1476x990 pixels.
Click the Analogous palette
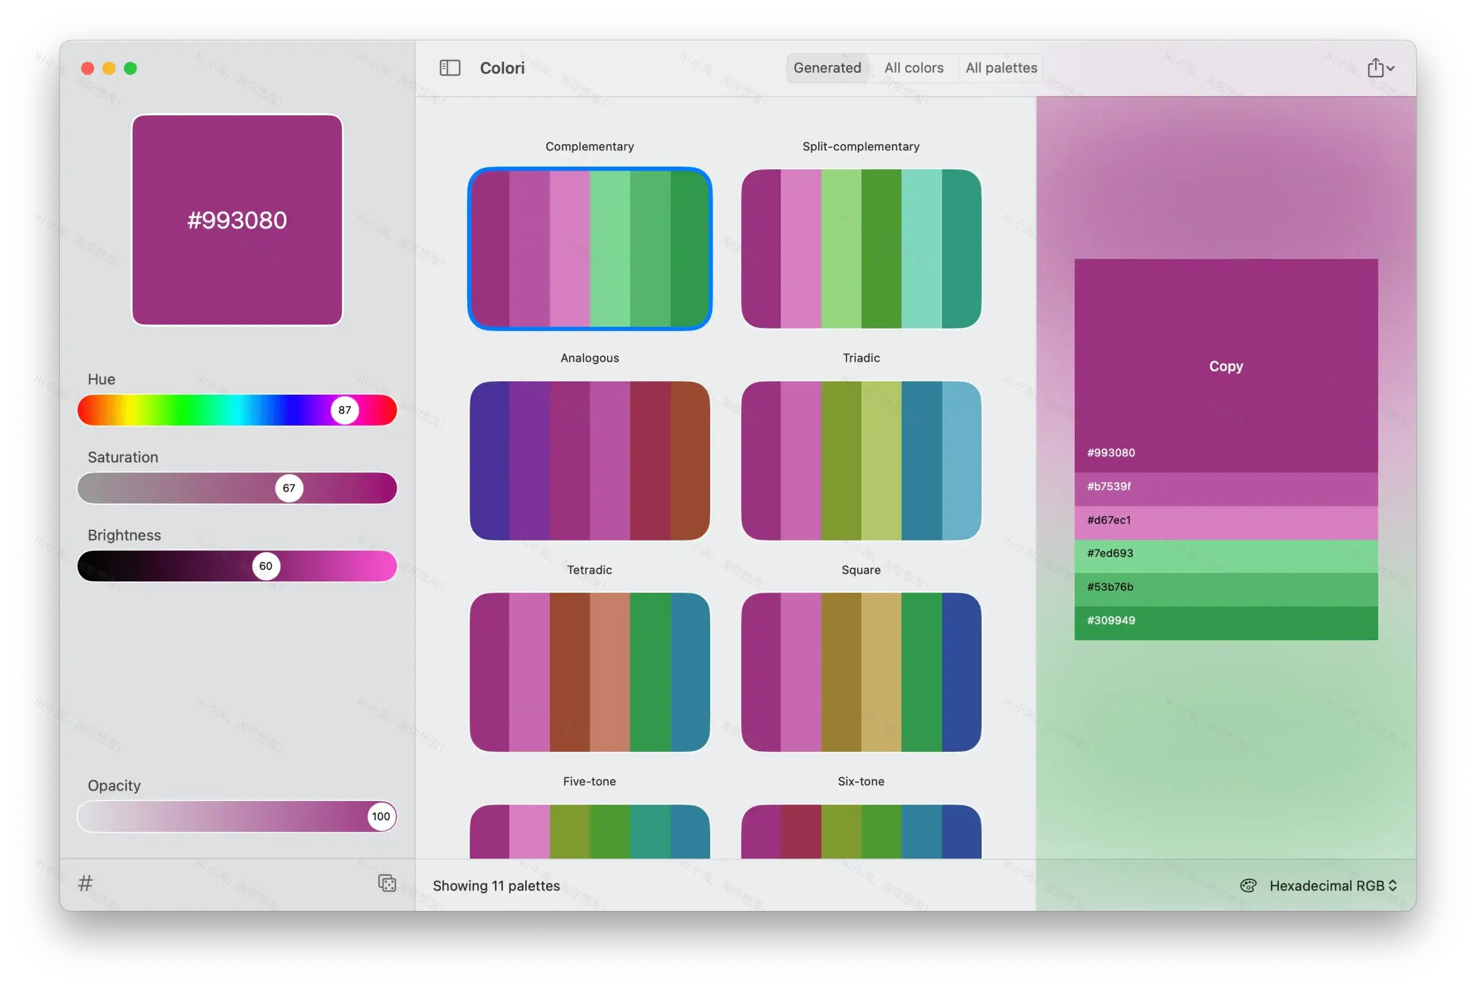(x=589, y=460)
